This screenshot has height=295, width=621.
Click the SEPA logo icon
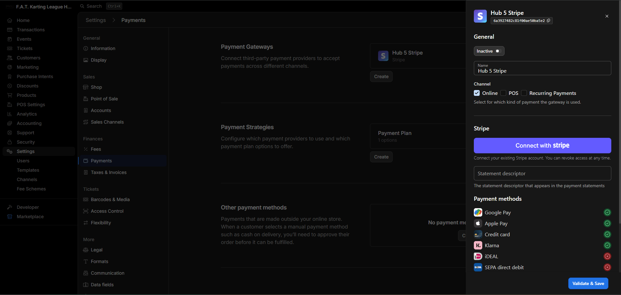(x=478, y=267)
